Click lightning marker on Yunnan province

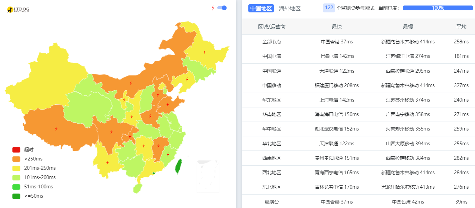coord(107,163)
